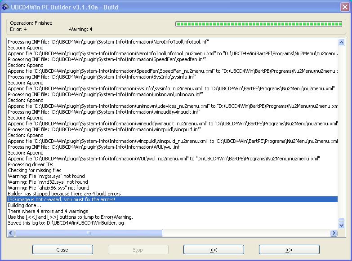Select Processing INF line for winaudit.inf
The width and height of the screenshot is (352, 261).
click(173, 112)
